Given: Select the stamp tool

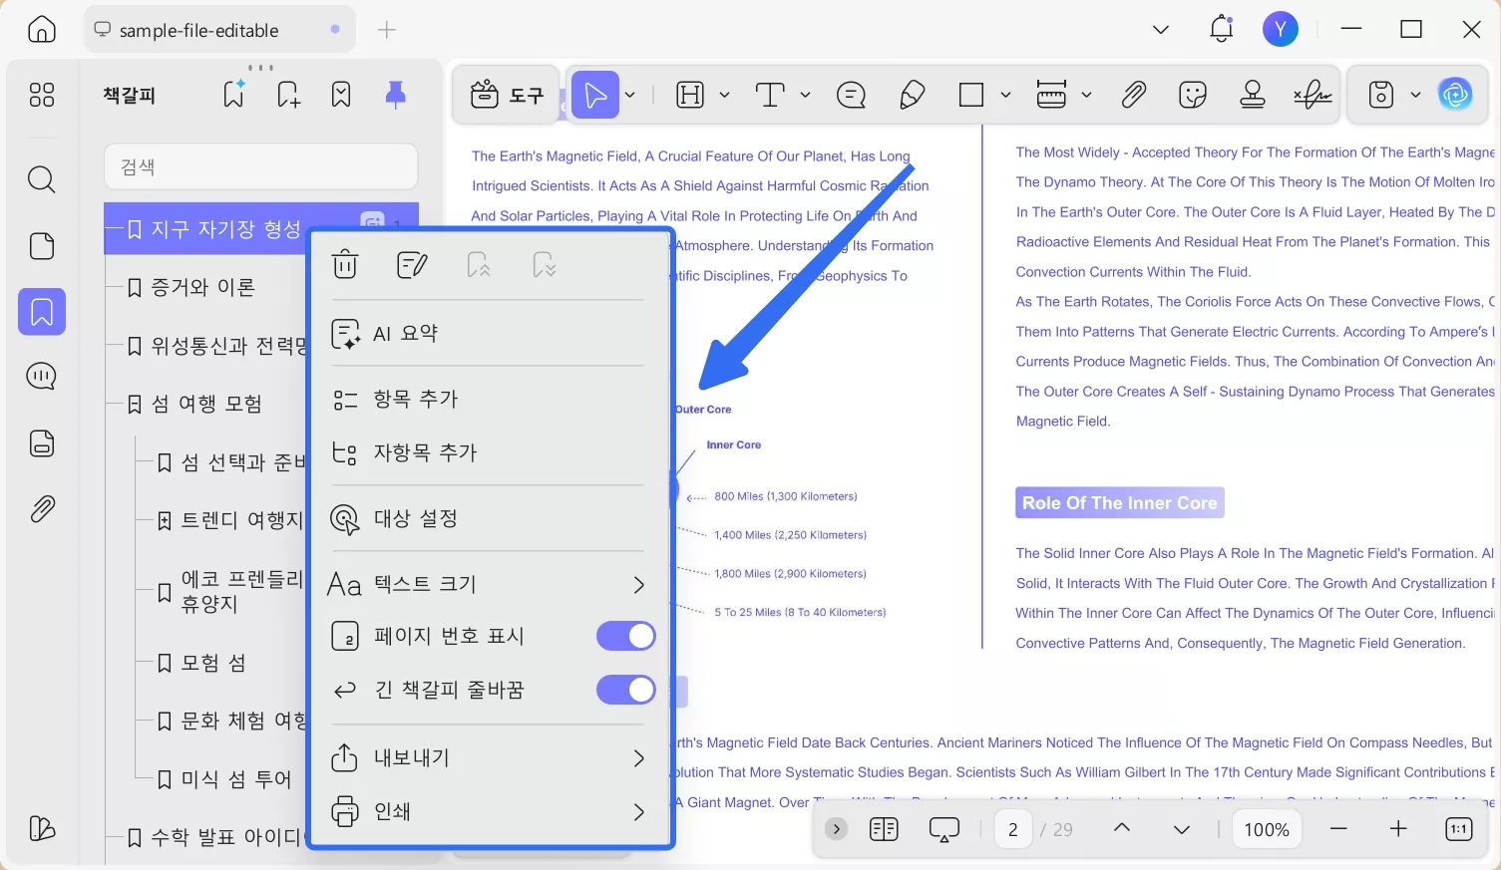Looking at the screenshot, I should (1252, 94).
